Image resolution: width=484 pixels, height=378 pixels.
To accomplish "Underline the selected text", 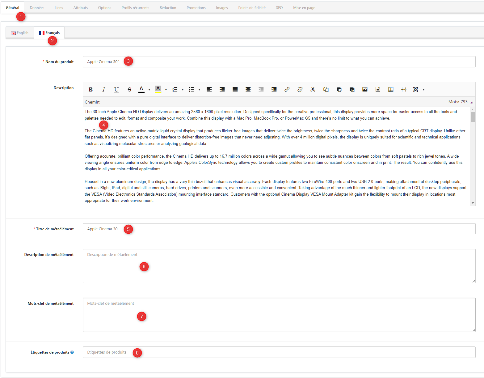I will coord(116,90).
